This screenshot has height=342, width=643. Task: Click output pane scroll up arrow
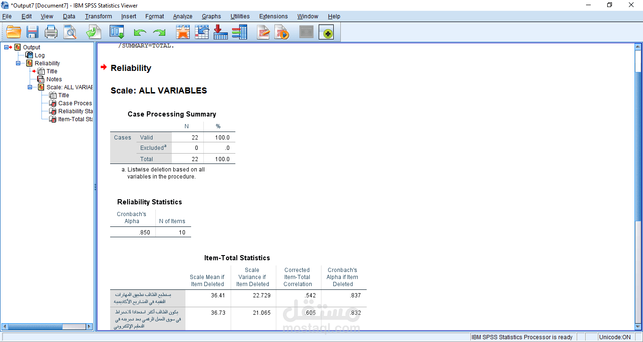(638, 46)
